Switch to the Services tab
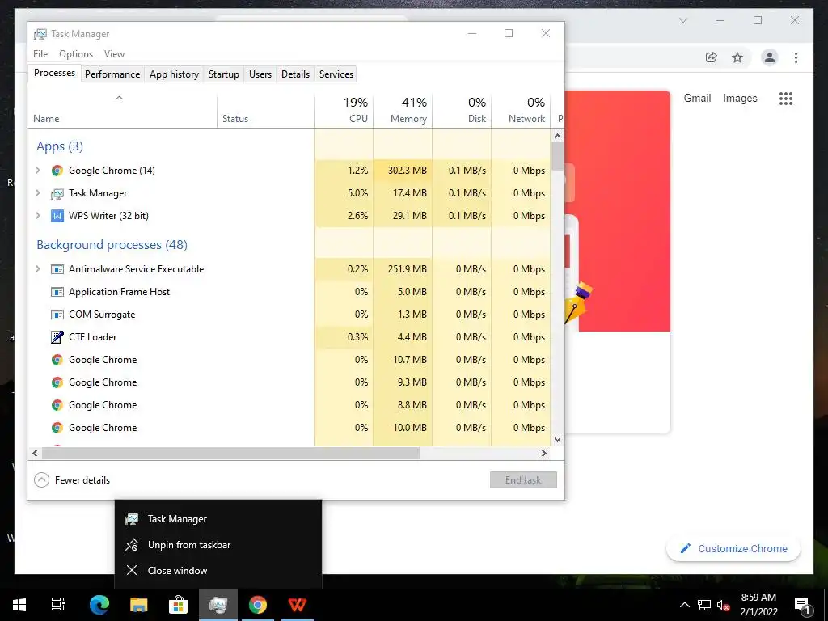This screenshot has height=621, width=828. [x=336, y=74]
